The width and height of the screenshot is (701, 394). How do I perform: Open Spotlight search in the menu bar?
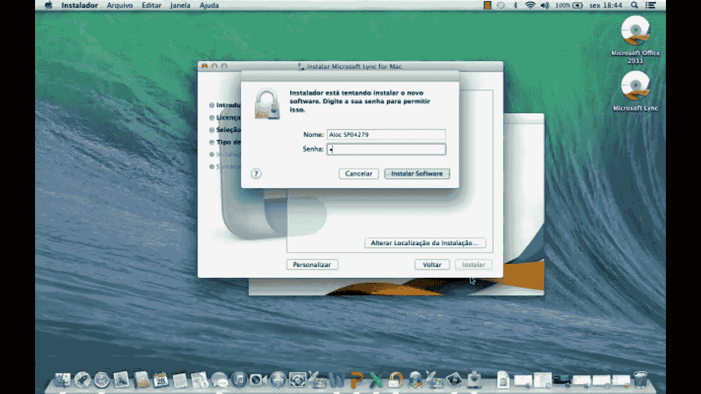[633, 5]
